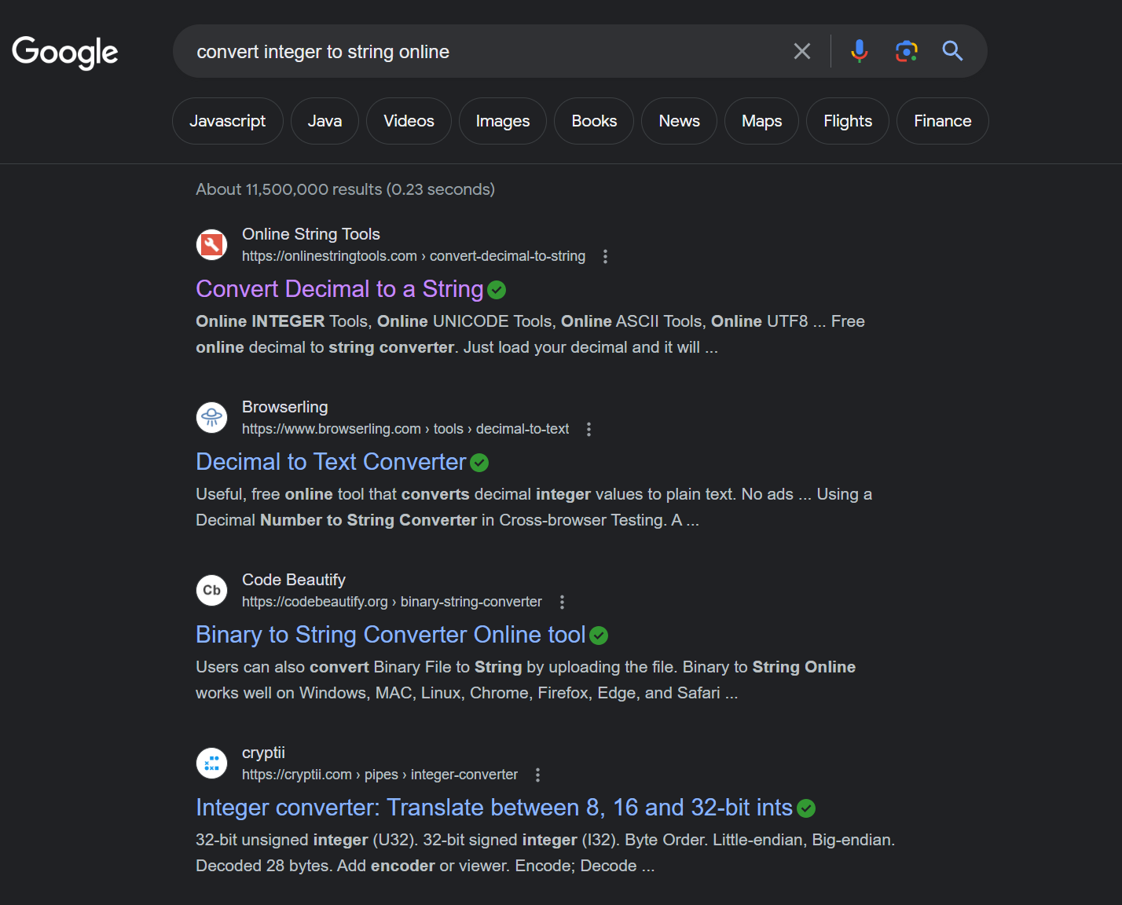The height and width of the screenshot is (905, 1122).
Task: Switch to Maps results
Action: (x=761, y=121)
